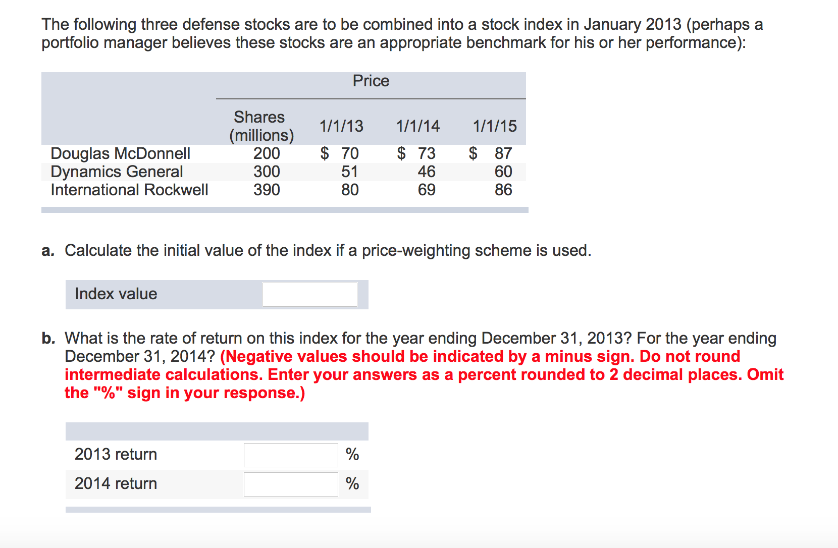Click the red rounding instruction text
The image size is (838, 548).
[424, 374]
